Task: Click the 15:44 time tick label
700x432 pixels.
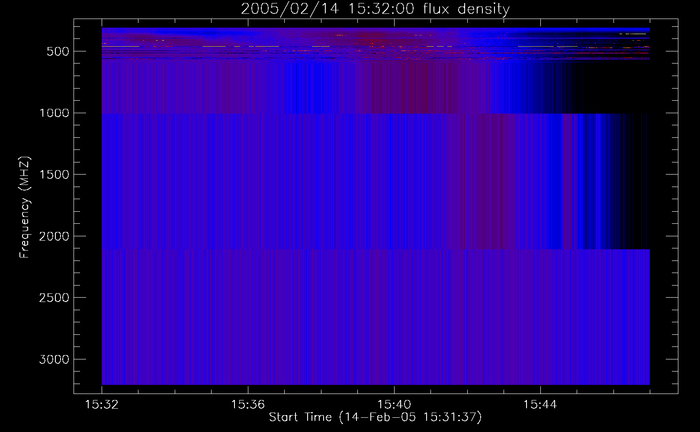Action: tap(540, 405)
